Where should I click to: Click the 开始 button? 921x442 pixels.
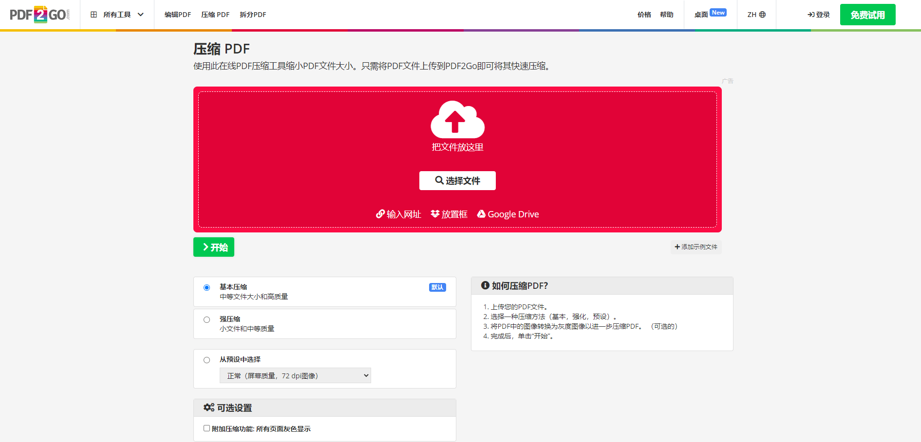213,247
